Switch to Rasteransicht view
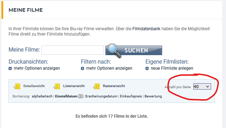This screenshot has width=226, height=128. pos(114,86)
